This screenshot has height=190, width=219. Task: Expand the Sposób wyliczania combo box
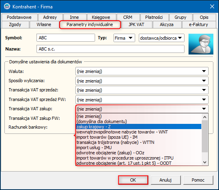point(142,81)
